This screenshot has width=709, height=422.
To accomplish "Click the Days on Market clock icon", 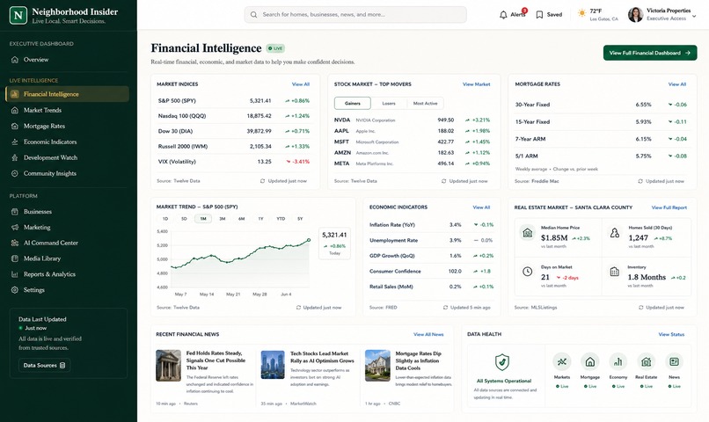I will (x=527, y=272).
